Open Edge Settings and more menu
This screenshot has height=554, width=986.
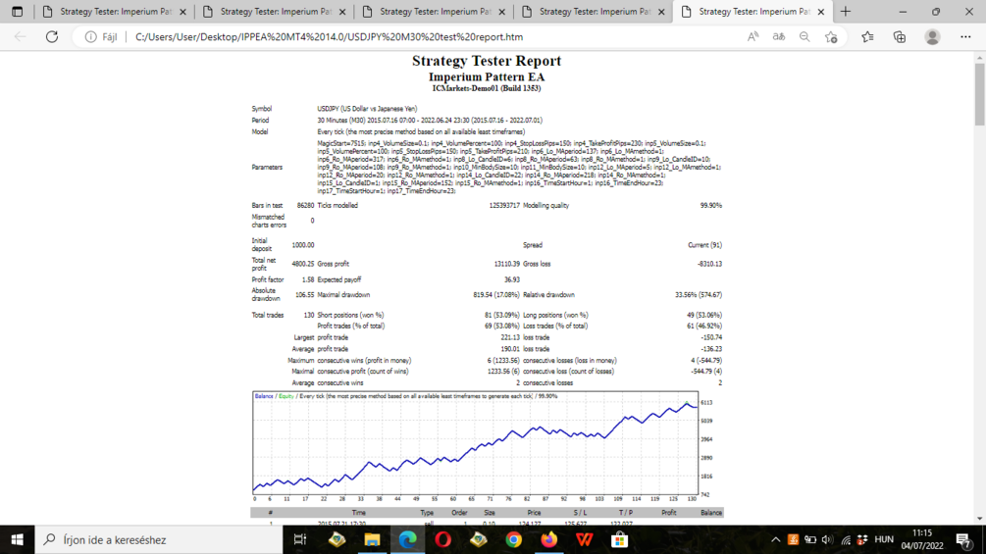pos(965,37)
